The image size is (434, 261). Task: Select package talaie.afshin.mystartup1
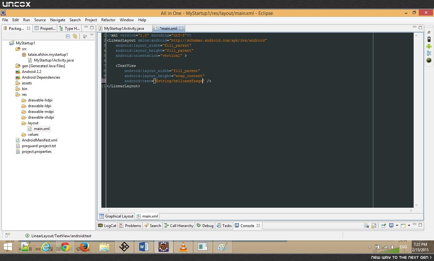48,54
